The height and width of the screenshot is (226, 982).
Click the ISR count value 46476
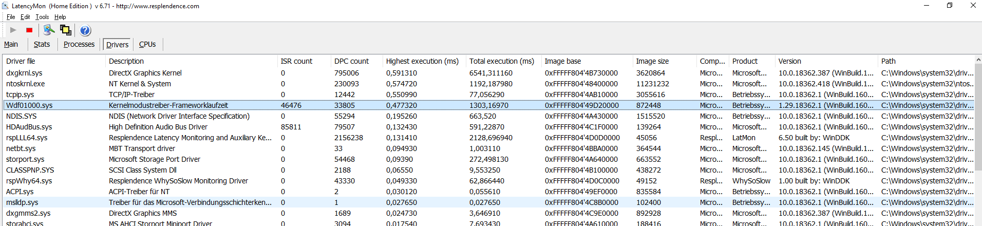click(291, 105)
